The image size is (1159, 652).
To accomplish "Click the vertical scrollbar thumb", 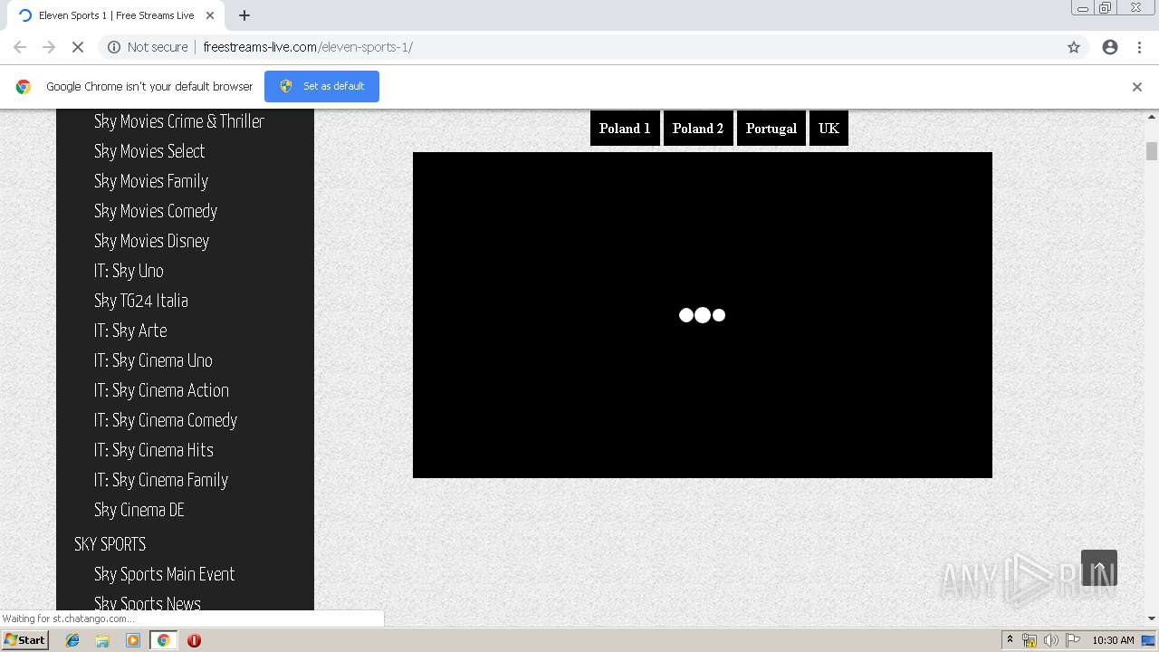I will pos(1152,151).
